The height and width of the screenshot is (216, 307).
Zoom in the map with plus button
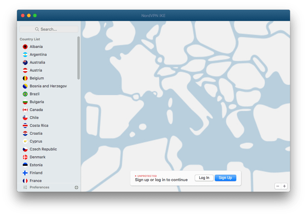click(284, 186)
